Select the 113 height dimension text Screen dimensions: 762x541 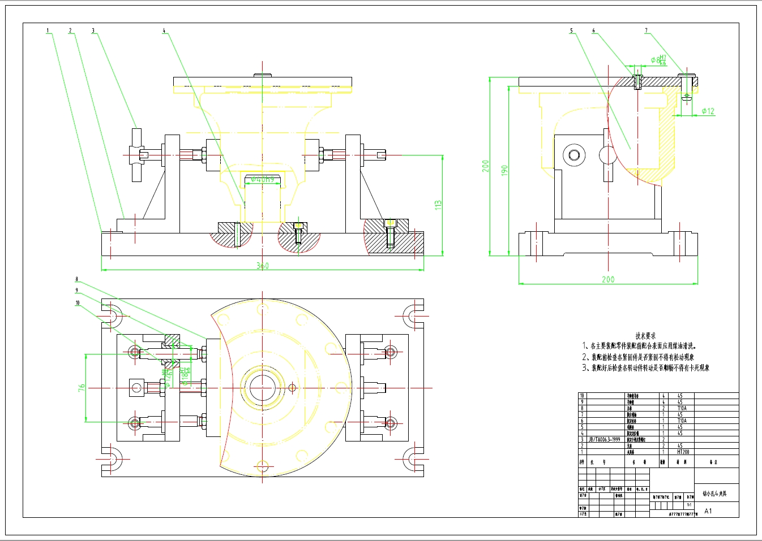click(x=438, y=205)
